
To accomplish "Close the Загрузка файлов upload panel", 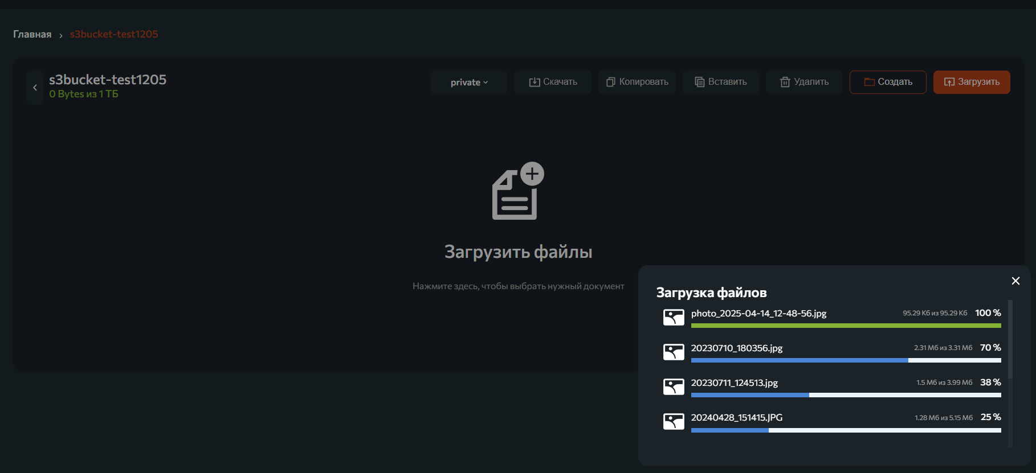I will coord(1015,281).
